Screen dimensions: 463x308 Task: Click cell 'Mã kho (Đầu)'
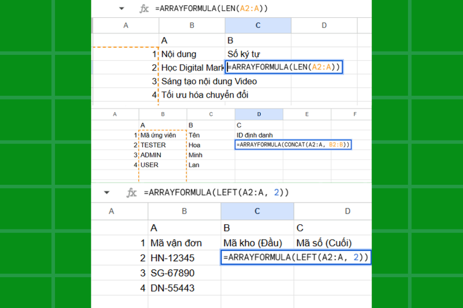click(257, 243)
